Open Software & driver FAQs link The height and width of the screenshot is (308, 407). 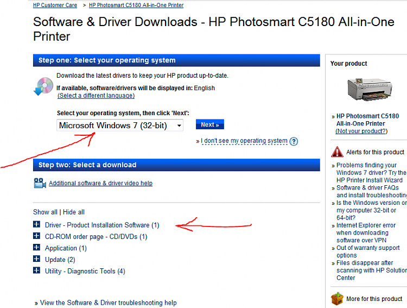point(371,191)
